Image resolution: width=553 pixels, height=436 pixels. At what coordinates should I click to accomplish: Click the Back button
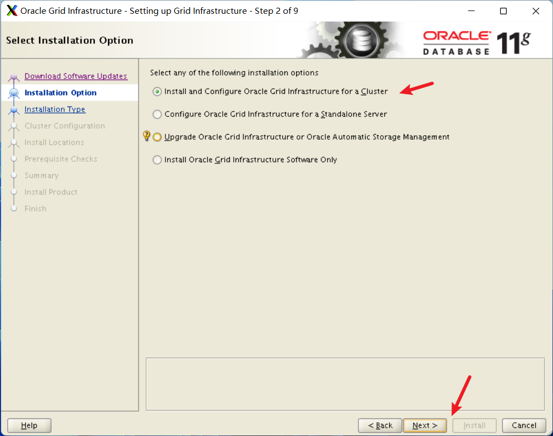coord(380,426)
